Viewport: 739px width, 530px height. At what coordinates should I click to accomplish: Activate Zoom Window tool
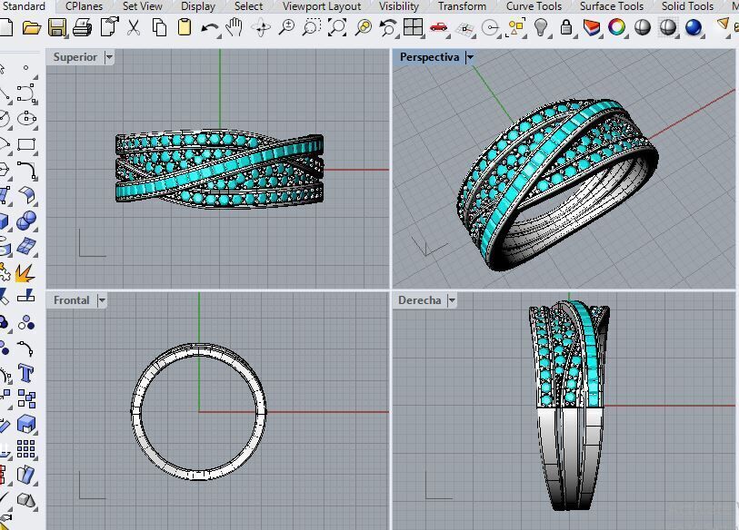(312, 28)
